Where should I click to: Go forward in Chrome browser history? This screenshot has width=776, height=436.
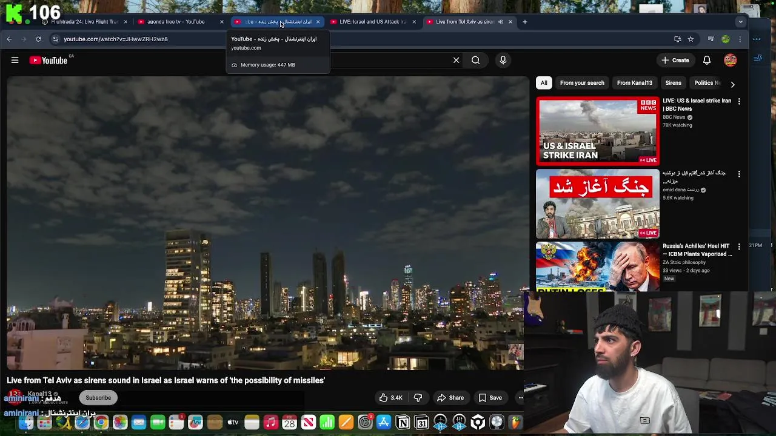[24, 39]
